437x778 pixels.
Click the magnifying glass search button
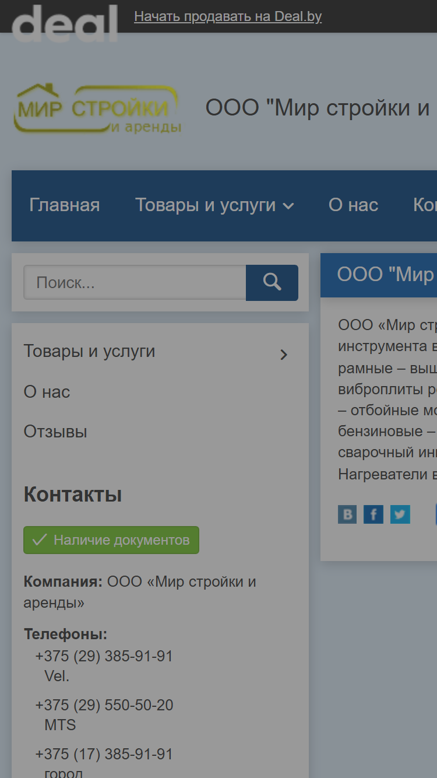(272, 283)
